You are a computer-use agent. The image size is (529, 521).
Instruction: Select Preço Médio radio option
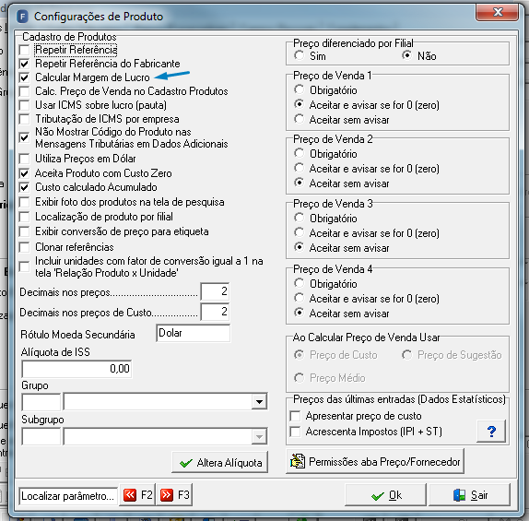[x=299, y=378]
